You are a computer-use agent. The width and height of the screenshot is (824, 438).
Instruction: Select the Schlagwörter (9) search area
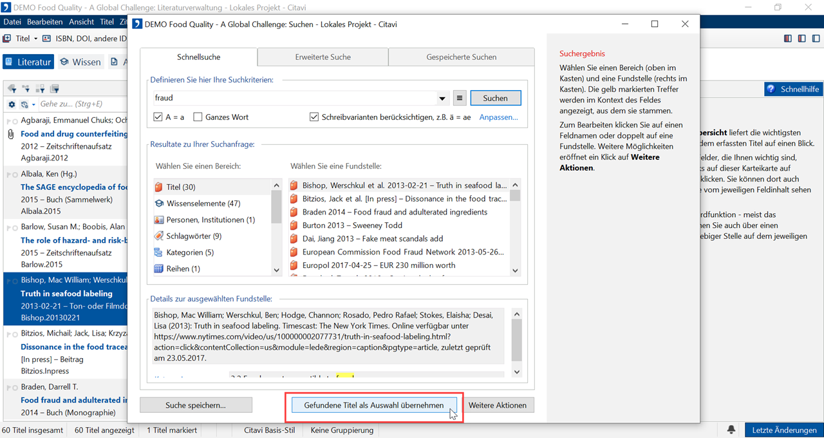coord(193,236)
